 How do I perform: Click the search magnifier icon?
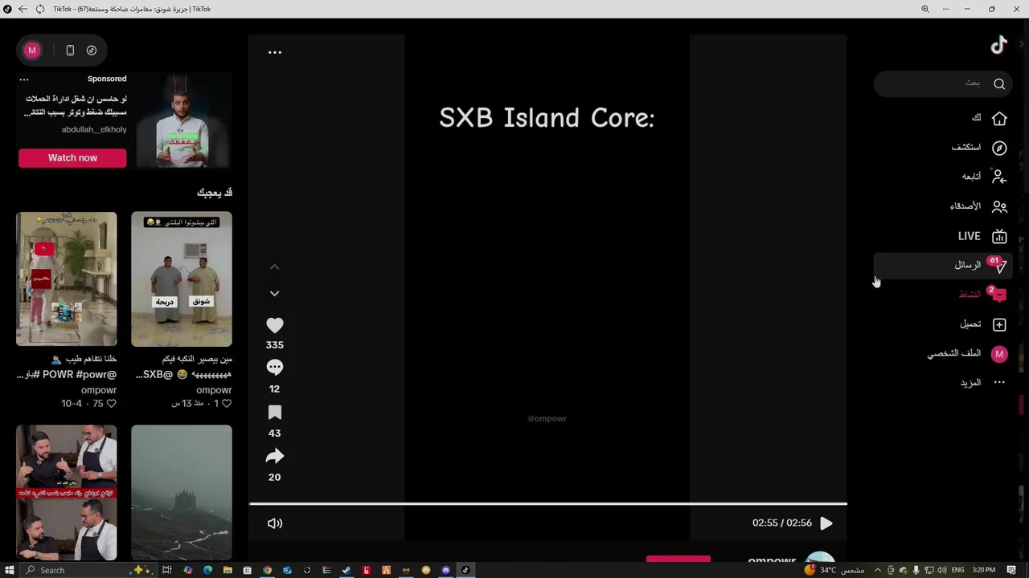click(x=999, y=83)
